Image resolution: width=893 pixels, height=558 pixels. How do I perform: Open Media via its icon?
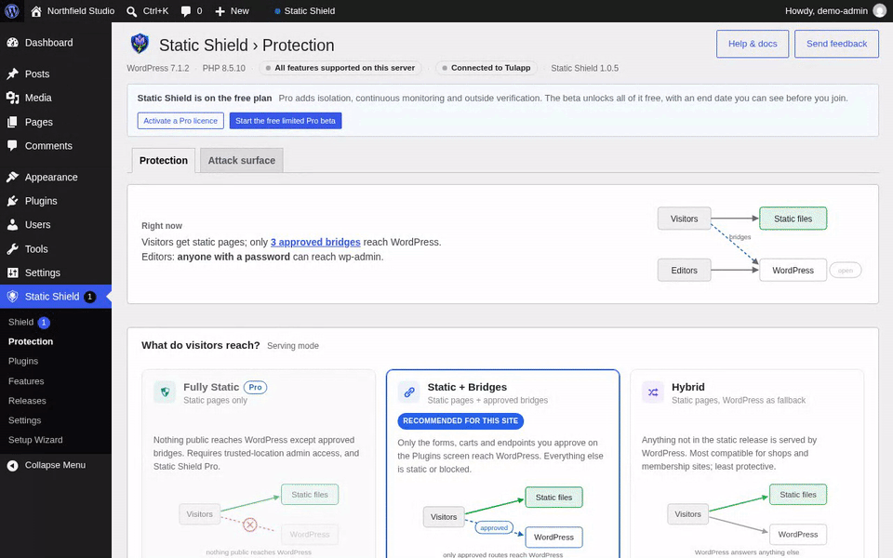pos(12,98)
